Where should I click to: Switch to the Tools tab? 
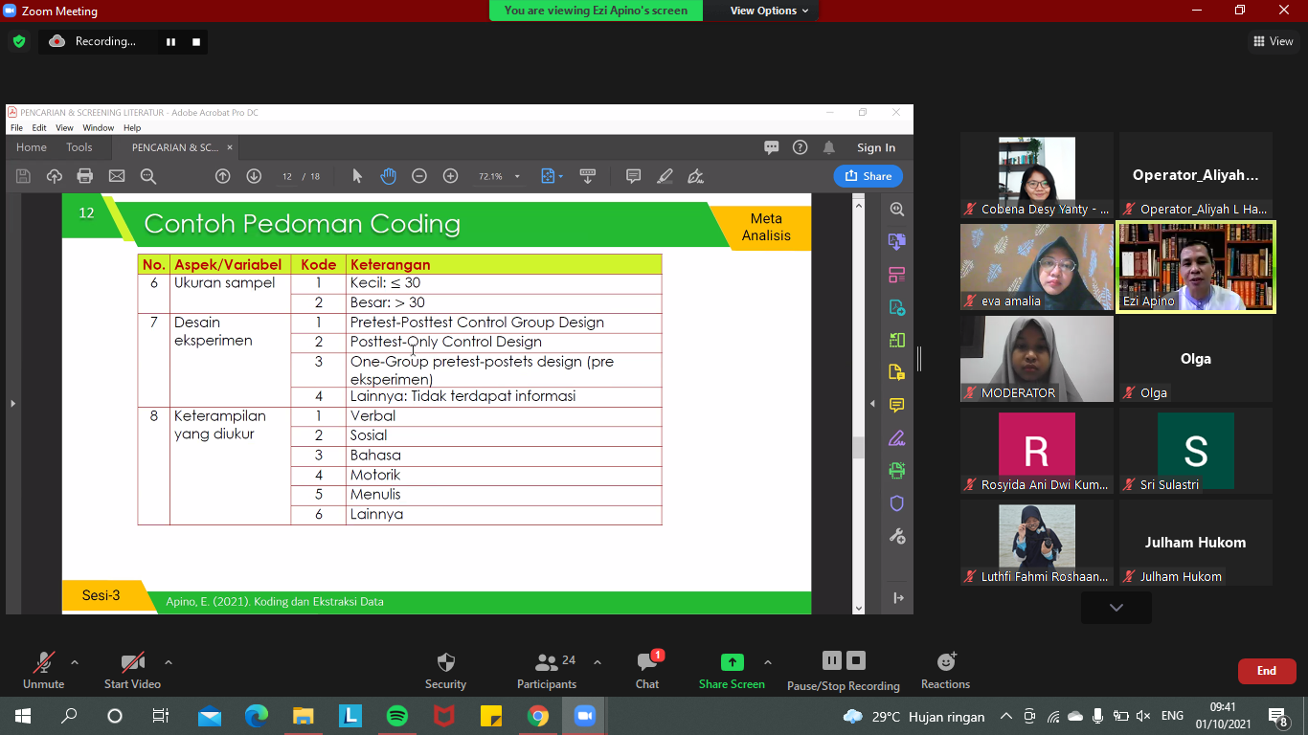click(79, 146)
